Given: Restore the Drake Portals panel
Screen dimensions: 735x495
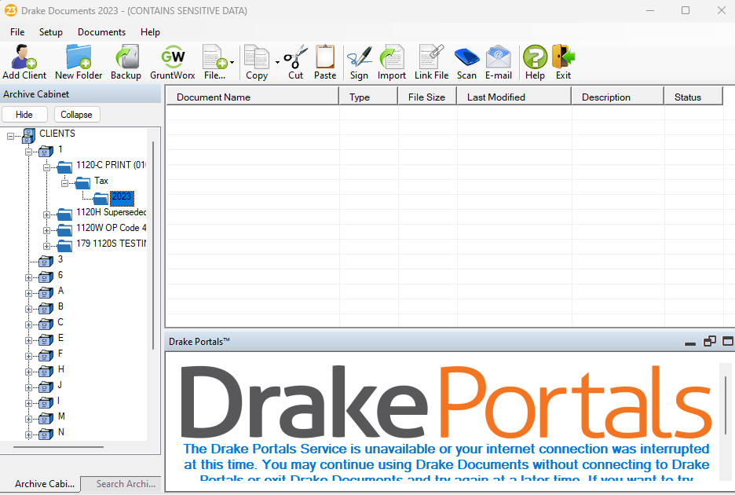Looking at the screenshot, I should tap(710, 342).
